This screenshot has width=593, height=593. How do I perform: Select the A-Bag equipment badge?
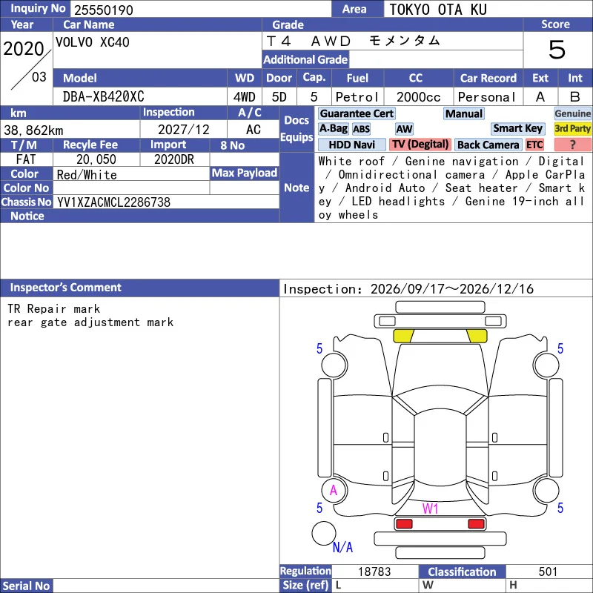click(333, 128)
